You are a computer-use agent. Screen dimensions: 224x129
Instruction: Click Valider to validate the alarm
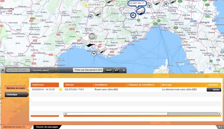(214, 89)
